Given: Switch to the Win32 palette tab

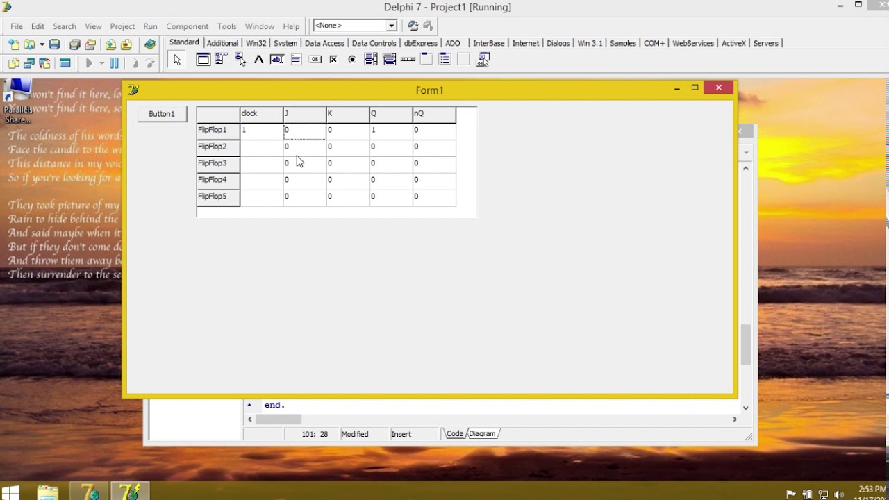Looking at the screenshot, I should coord(256,43).
